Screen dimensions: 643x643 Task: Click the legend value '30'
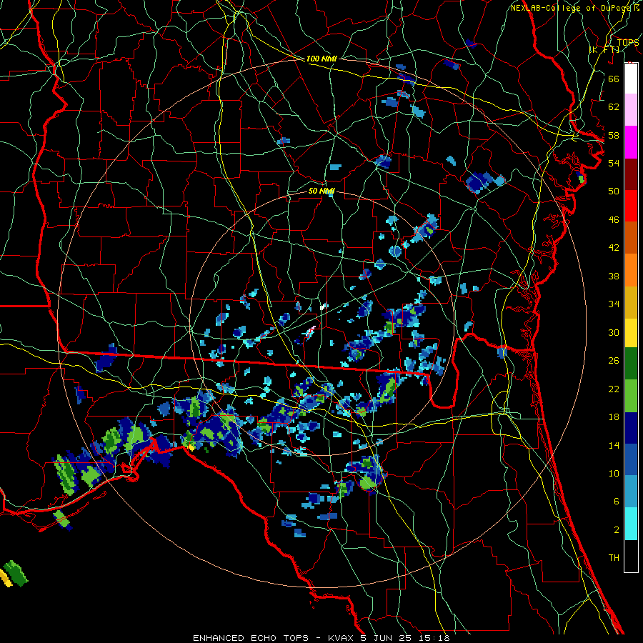(614, 332)
